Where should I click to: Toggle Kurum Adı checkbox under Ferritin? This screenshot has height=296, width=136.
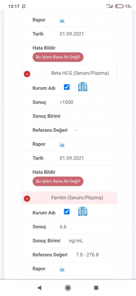pyautogui.click(x=67, y=212)
